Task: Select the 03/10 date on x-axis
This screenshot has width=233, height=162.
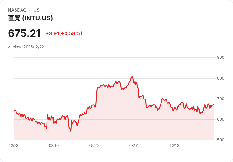Action: click(54, 146)
